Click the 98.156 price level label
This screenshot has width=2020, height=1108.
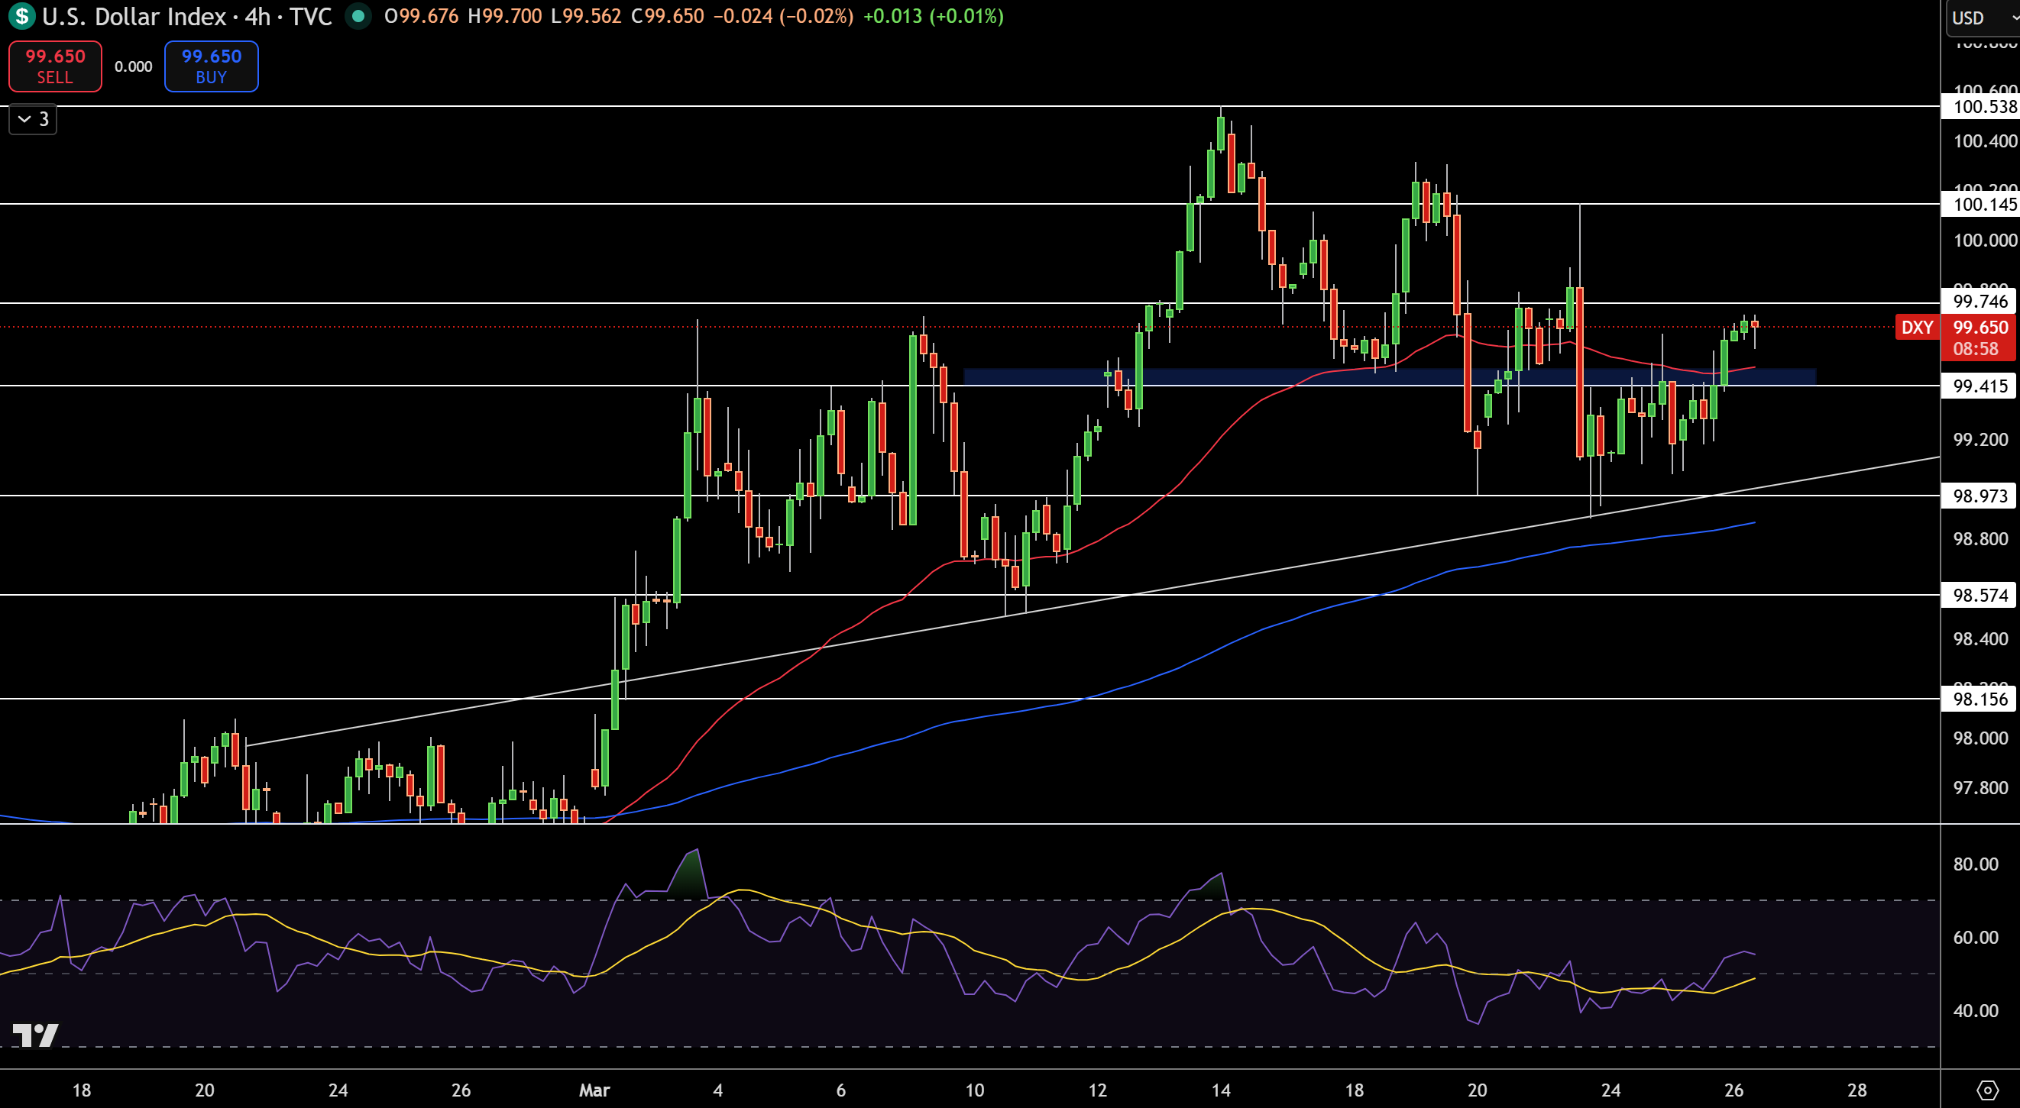(x=1980, y=699)
